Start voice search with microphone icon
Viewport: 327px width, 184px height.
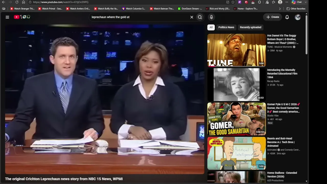[x=211, y=17]
